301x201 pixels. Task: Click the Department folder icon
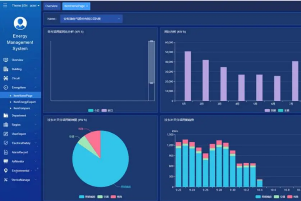pos(5,115)
